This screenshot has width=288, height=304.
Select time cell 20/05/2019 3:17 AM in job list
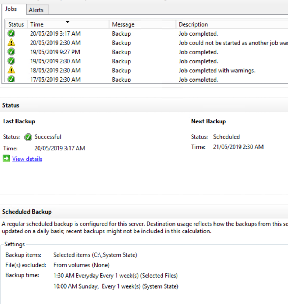point(55,34)
